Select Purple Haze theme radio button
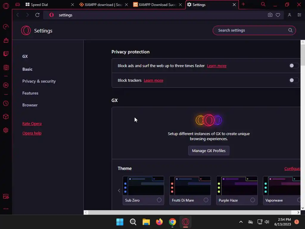The image size is (305, 229). pyautogui.click(x=253, y=200)
